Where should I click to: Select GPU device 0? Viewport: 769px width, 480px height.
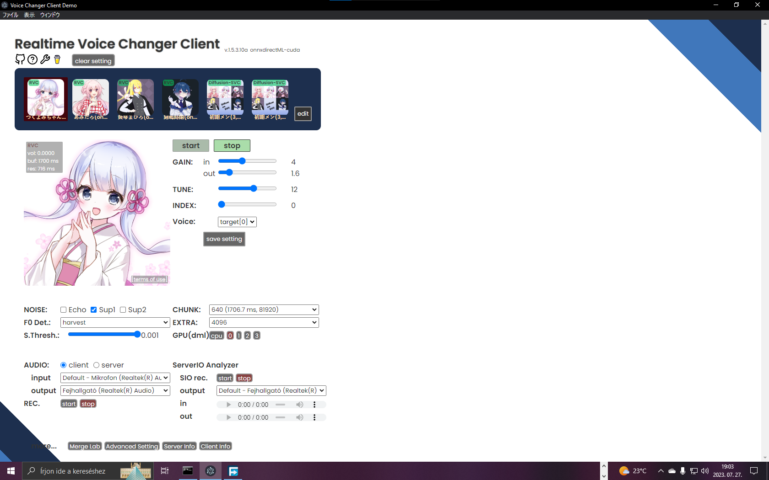click(x=230, y=335)
